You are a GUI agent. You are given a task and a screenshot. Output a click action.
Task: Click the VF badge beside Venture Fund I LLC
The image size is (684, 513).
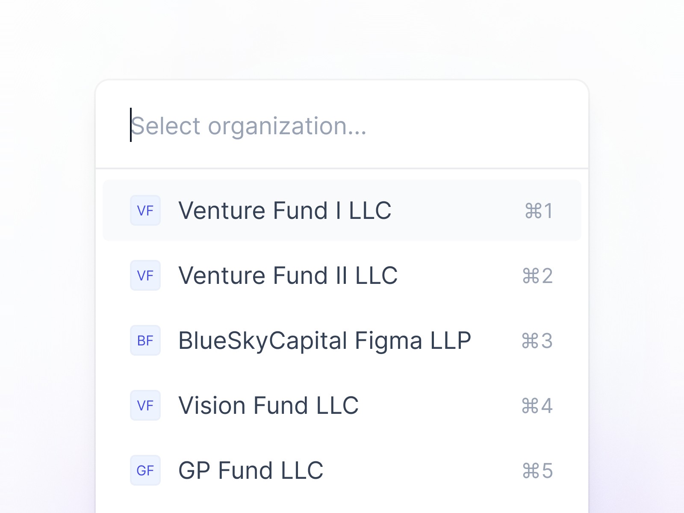[x=145, y=210]
